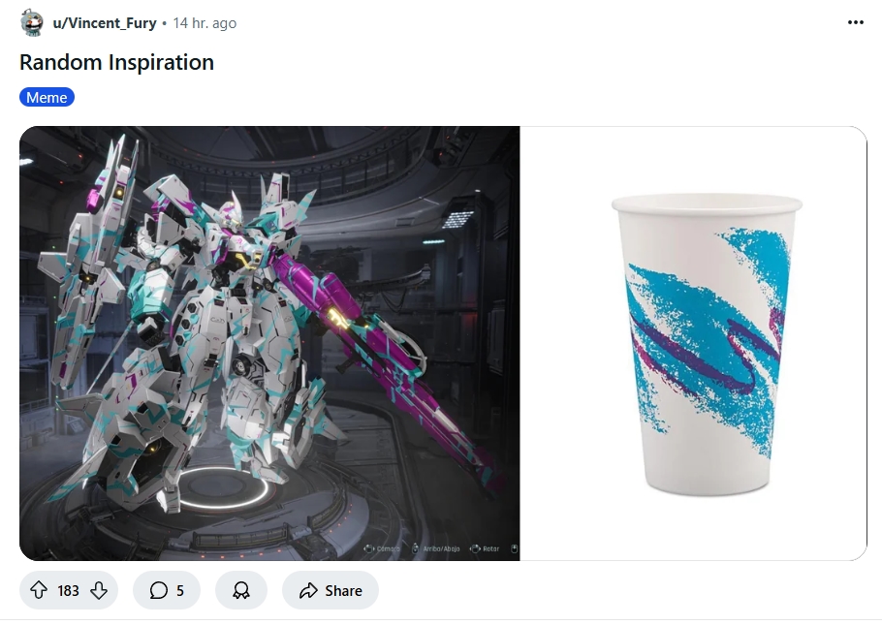Image resolution: width=882 pixels, height=625 pixels.
Task: Open the three-dot post options menu
Action: 856,22
